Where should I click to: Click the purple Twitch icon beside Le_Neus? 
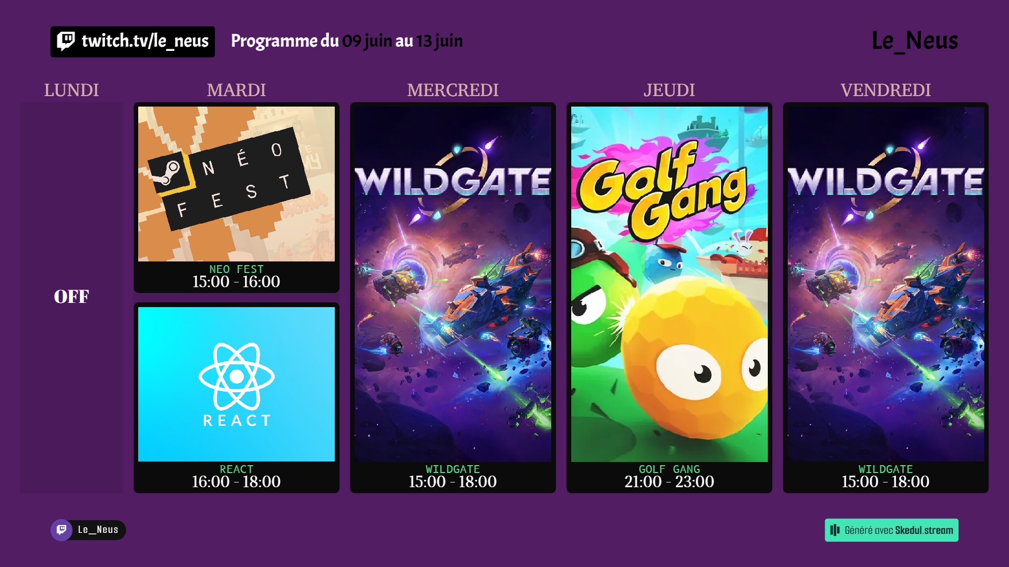pos(61,530)
